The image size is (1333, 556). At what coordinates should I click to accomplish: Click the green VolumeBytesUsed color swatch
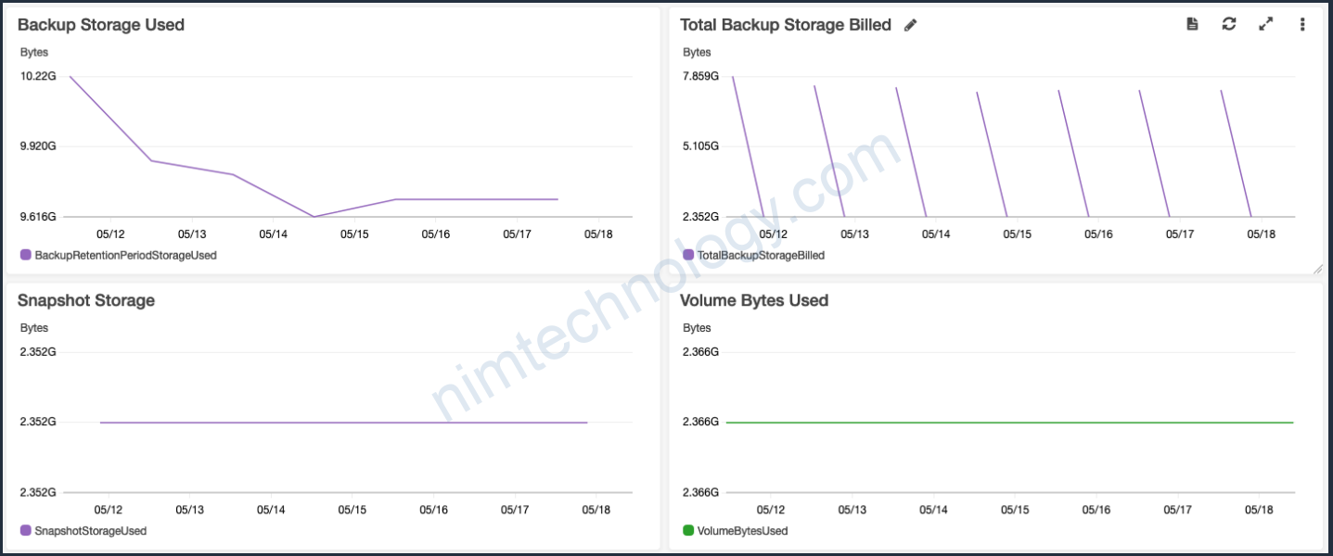pos(688,531)
